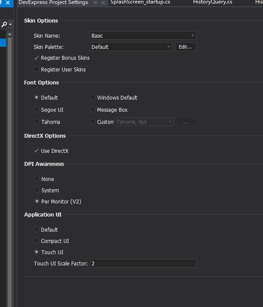263x307 pixels.
Task: Click the left panel vertical scrollbar
Action: pyautogui.click(x=10, y=172)
